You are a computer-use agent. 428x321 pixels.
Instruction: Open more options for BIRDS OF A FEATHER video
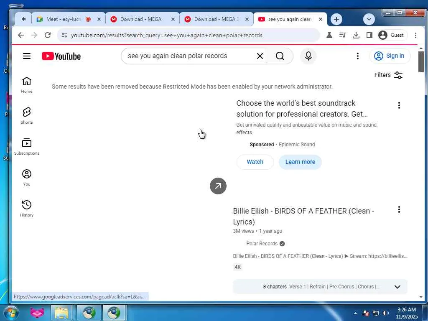(399, 210)
